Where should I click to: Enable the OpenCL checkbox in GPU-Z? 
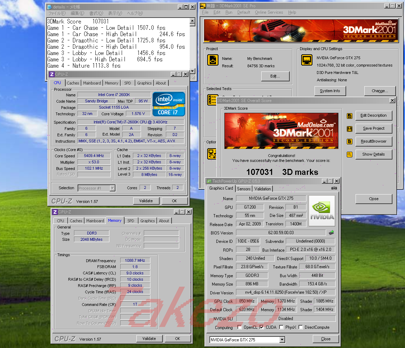click(240, 327)
